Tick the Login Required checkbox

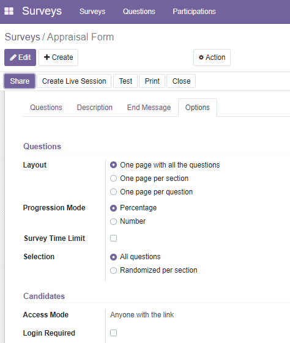pos(113,333)
